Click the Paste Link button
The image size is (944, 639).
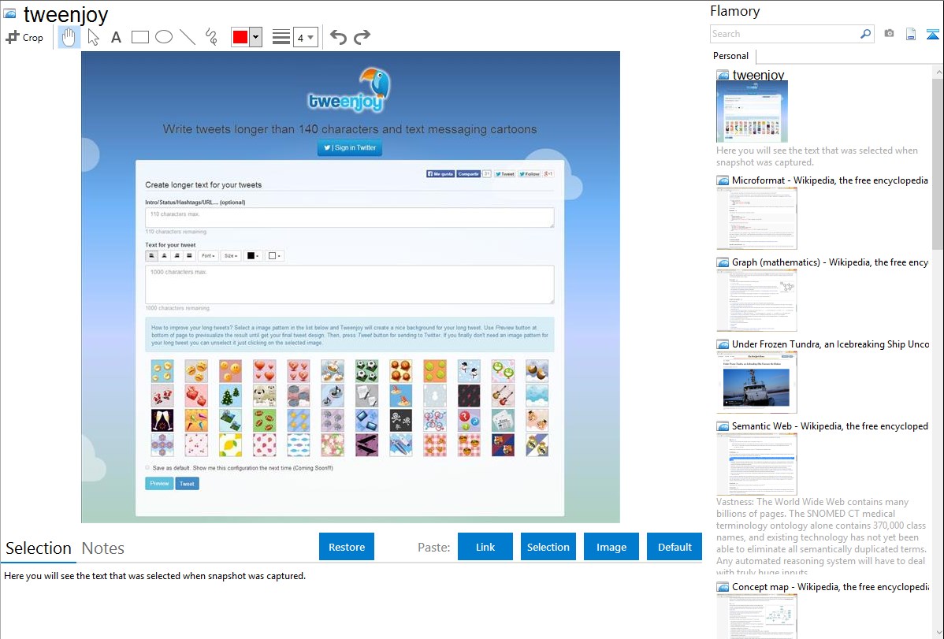[x=485, y=547]
